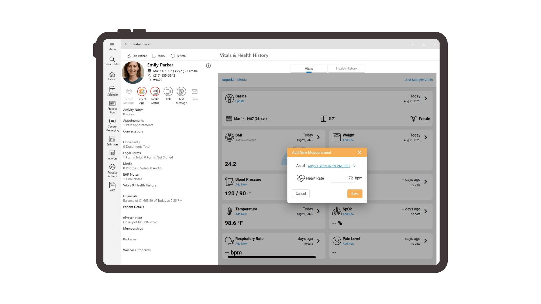Expand the Pain Level card chevron
This screenshot has width=541, height=304.
pos(426,241)
